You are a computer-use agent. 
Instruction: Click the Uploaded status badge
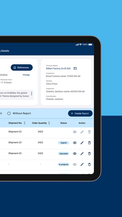(x=64, y=154)
